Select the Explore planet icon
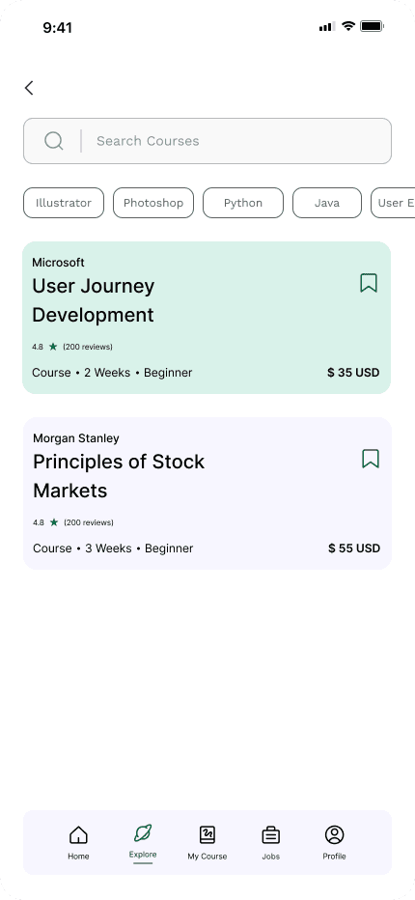This screenshot has height=900, width=415. pos(143,832)
